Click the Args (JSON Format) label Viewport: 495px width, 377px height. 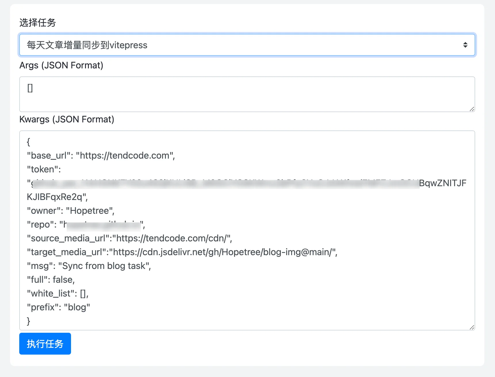pyautogui.click(x=61, y=66)
